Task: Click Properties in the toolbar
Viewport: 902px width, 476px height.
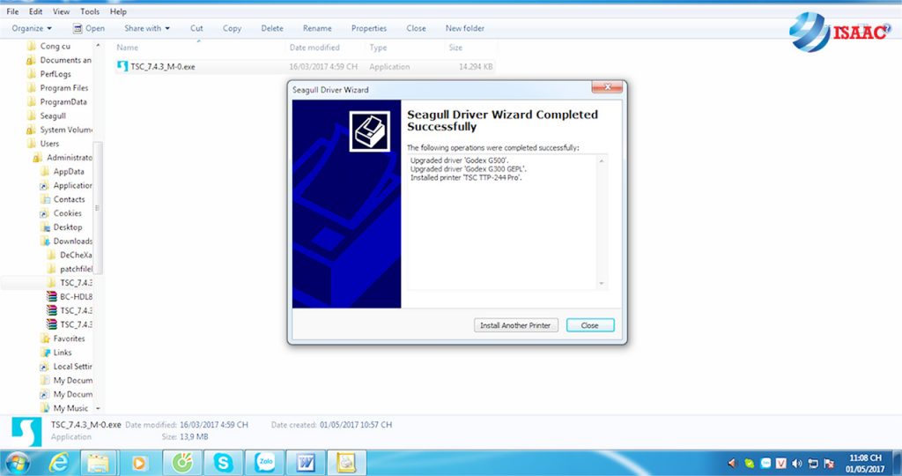Action: [369, 28]
